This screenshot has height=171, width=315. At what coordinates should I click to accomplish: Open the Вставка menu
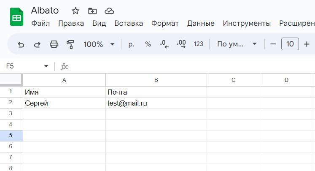129,23
